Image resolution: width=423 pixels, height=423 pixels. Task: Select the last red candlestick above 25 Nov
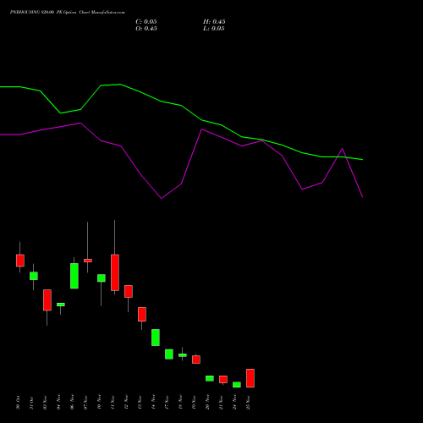pos(250,378)
